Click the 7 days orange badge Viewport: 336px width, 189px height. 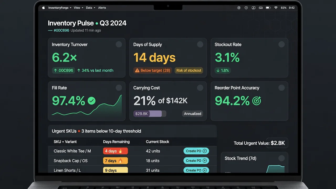point(115,161)
